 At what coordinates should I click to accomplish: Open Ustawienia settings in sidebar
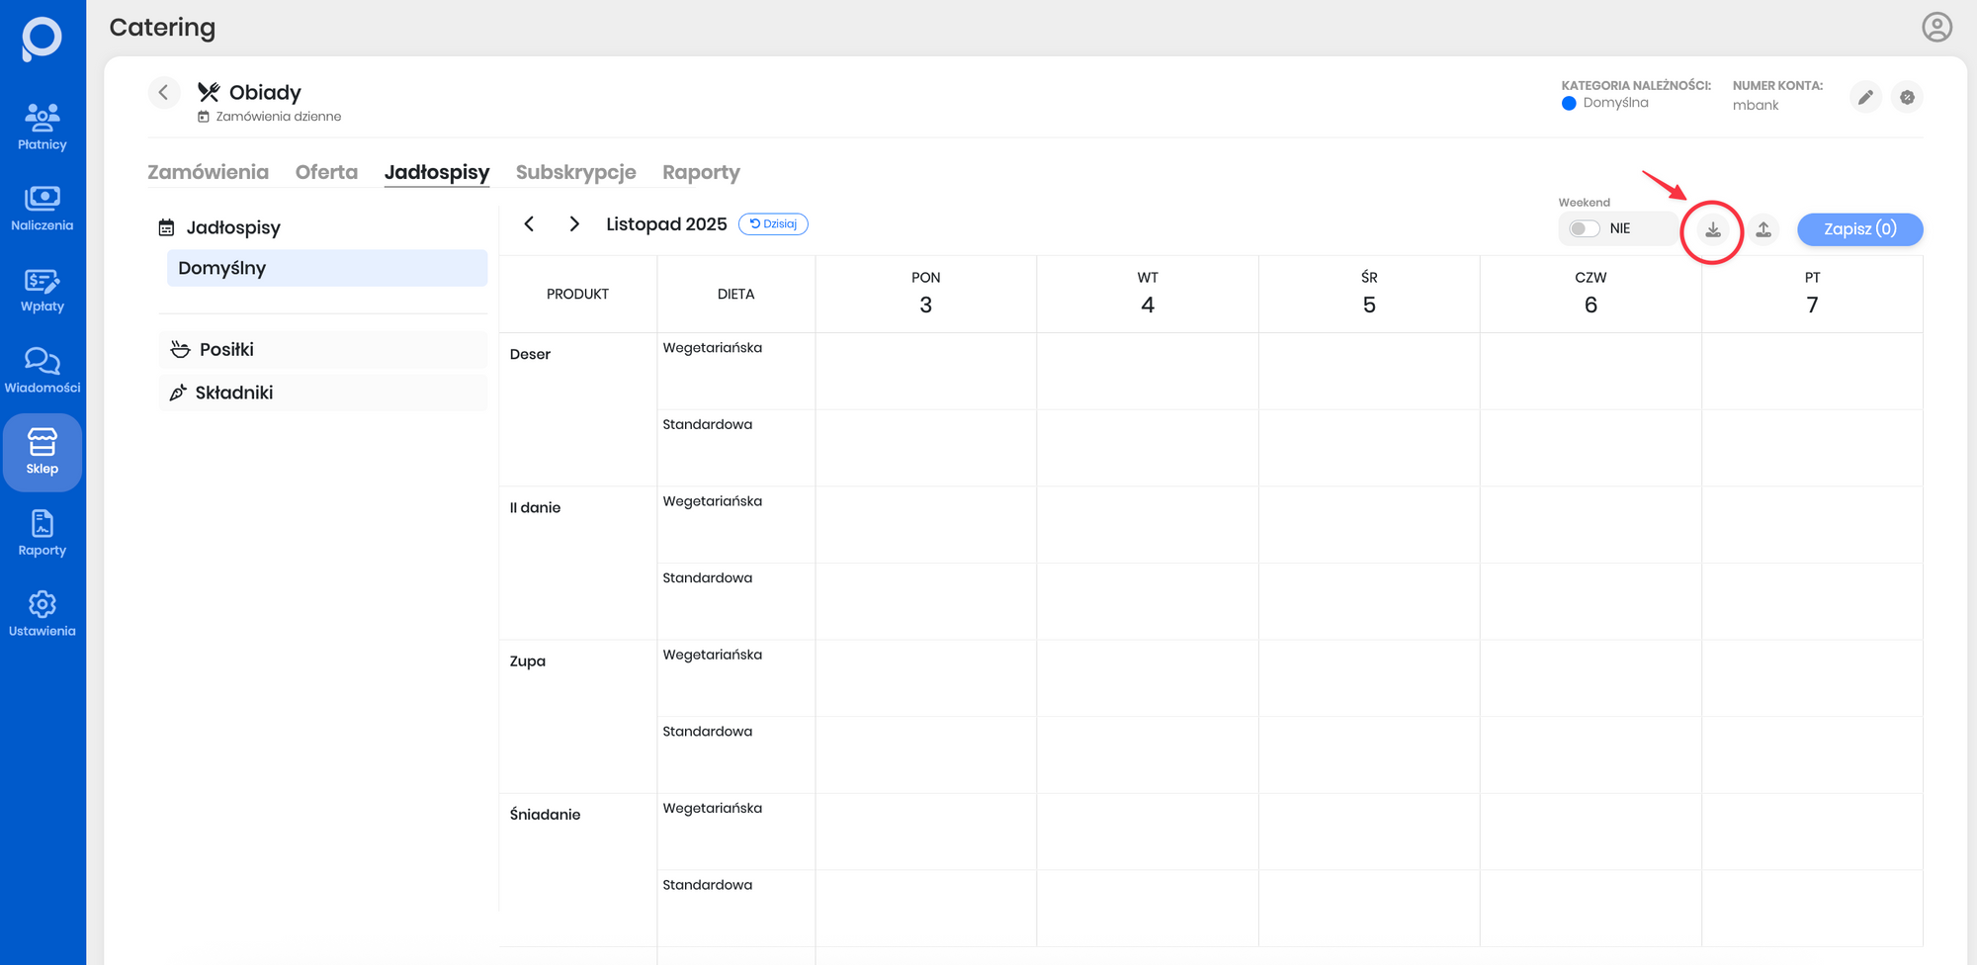[43, 613]
